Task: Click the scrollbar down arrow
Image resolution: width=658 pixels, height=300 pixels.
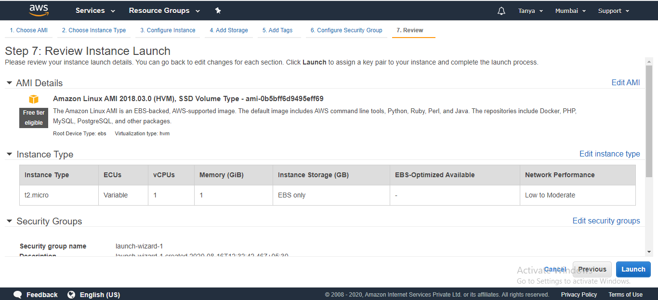Action: point(649,252)
